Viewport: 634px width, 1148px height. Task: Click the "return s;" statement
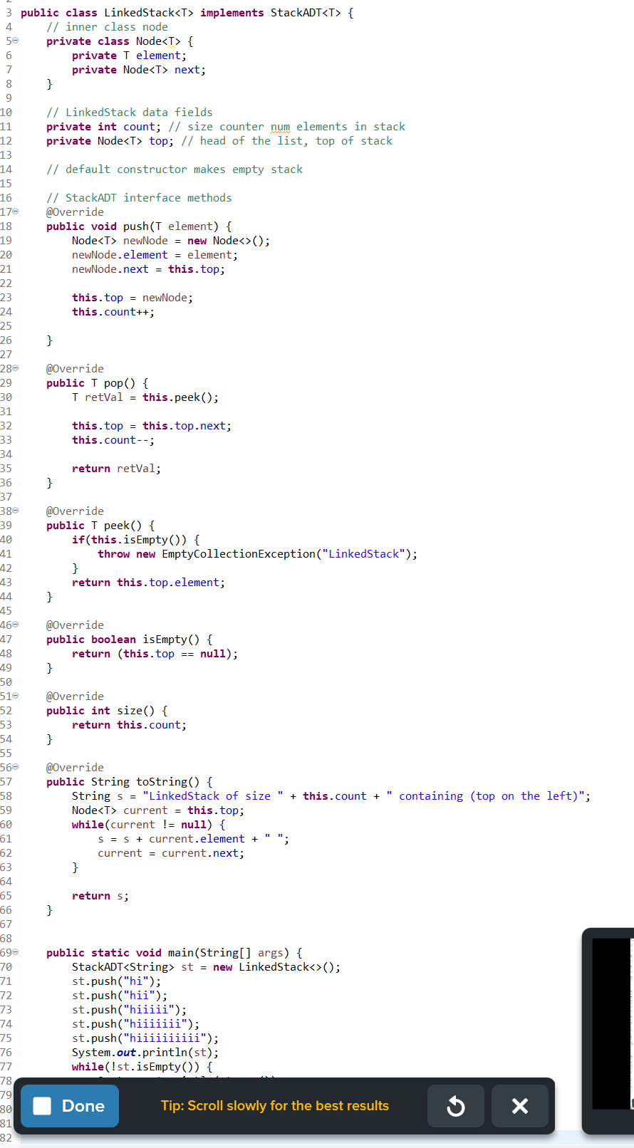coord(100,896)
